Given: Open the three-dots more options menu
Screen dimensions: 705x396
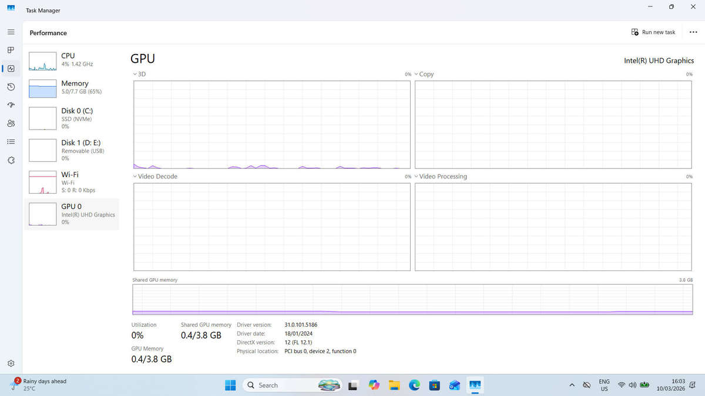Looking at the screenshot, I should (693, 32).
